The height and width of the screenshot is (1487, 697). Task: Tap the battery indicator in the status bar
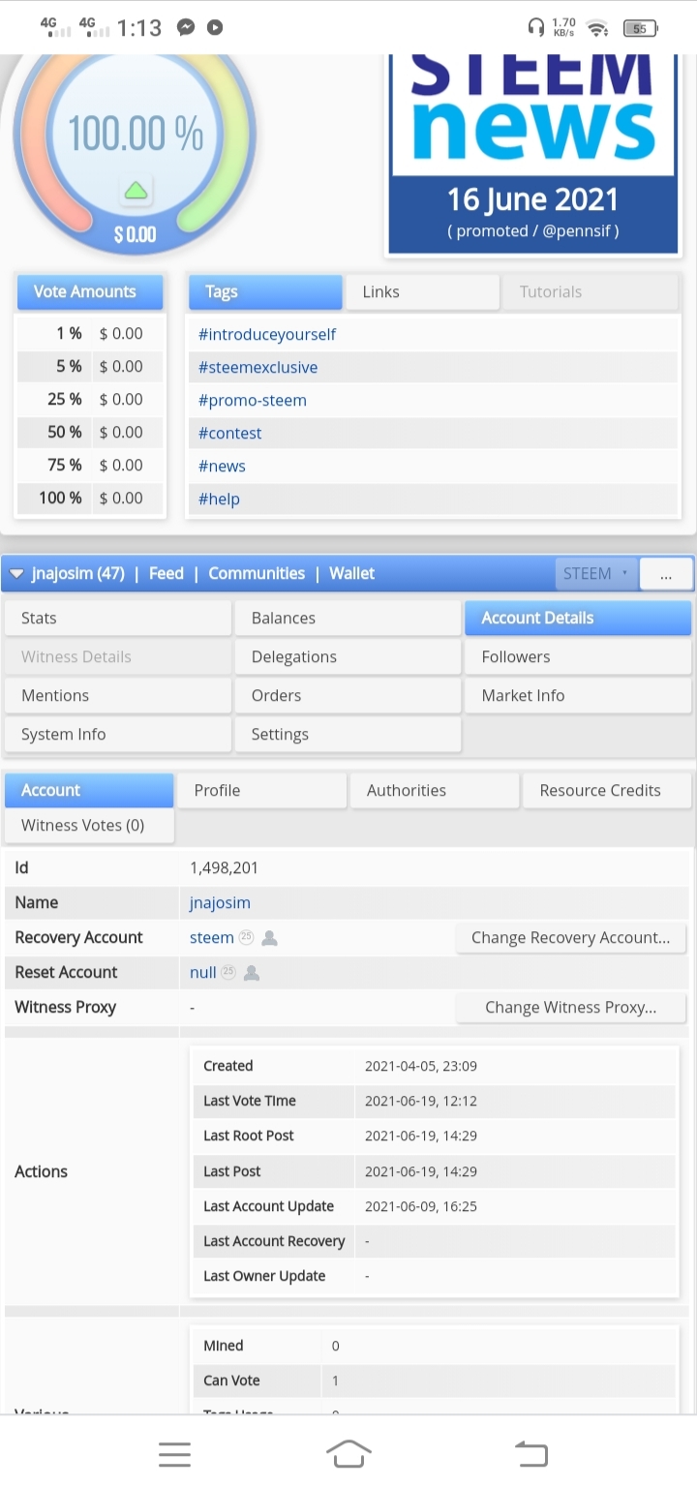point(640,28)
